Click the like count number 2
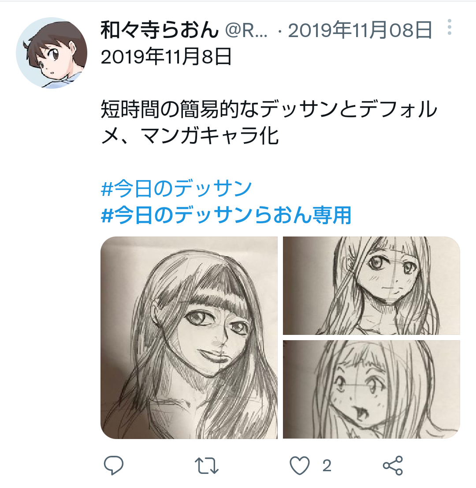This screenshot has height=488, width=476. (327, 466)
